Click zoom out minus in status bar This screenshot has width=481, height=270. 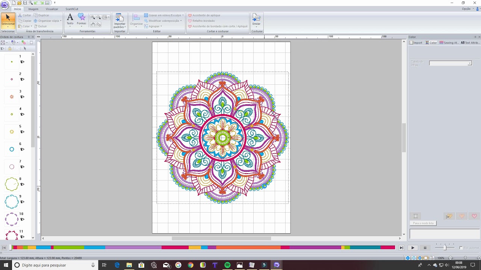(x=451, y=258)
